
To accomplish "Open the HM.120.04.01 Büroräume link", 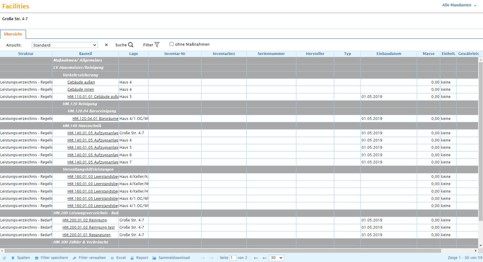I will point(95,119).
